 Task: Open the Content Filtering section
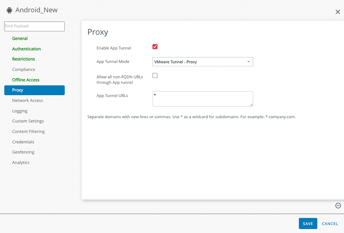(x=28, y=131)
